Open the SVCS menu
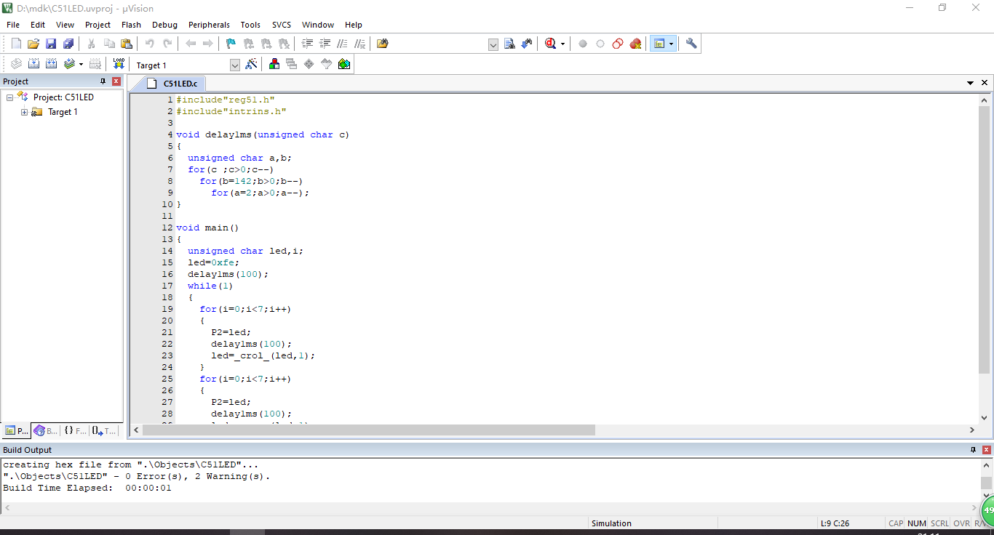This screenshot has height=535, width=994. point(282,25)
